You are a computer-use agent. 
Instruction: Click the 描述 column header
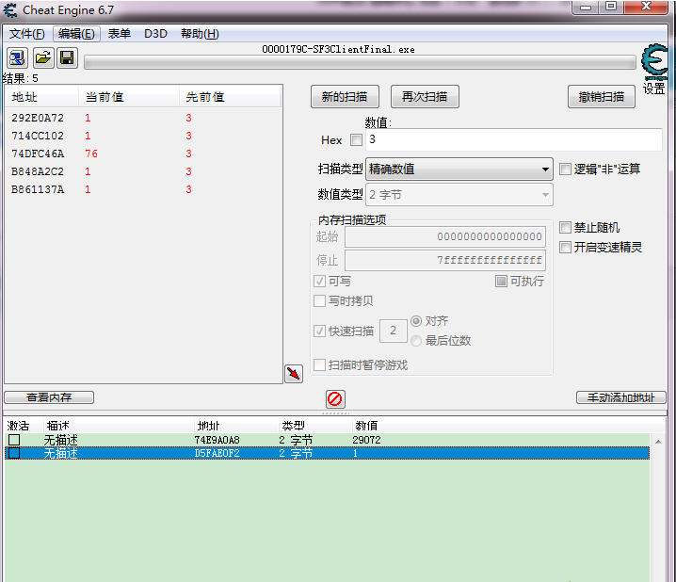point(58,426)
